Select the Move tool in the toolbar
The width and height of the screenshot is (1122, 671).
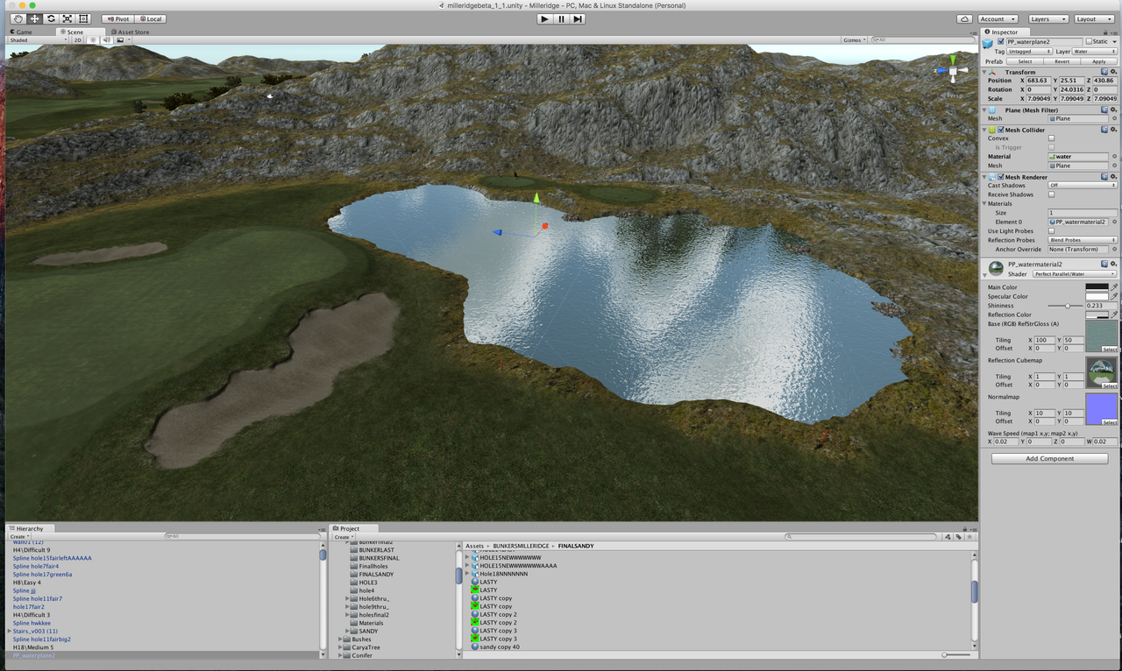[x=35, y=18]
